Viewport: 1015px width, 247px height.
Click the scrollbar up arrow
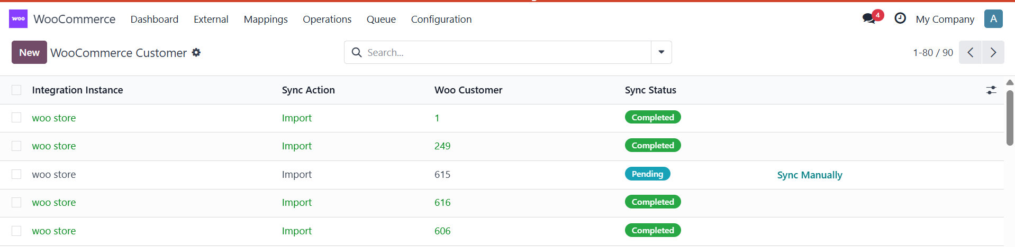click(1010, 82)
